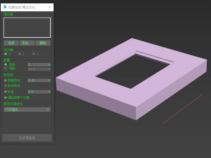Close the 轮廓生成 dialog window
The image size is (211, 158).
50,7
